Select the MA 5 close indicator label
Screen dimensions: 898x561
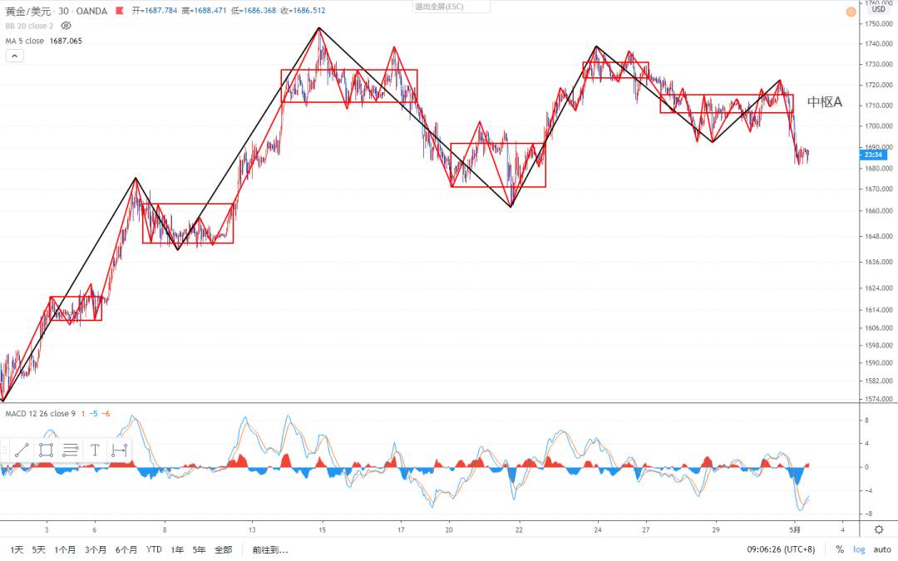click(25, 41)
